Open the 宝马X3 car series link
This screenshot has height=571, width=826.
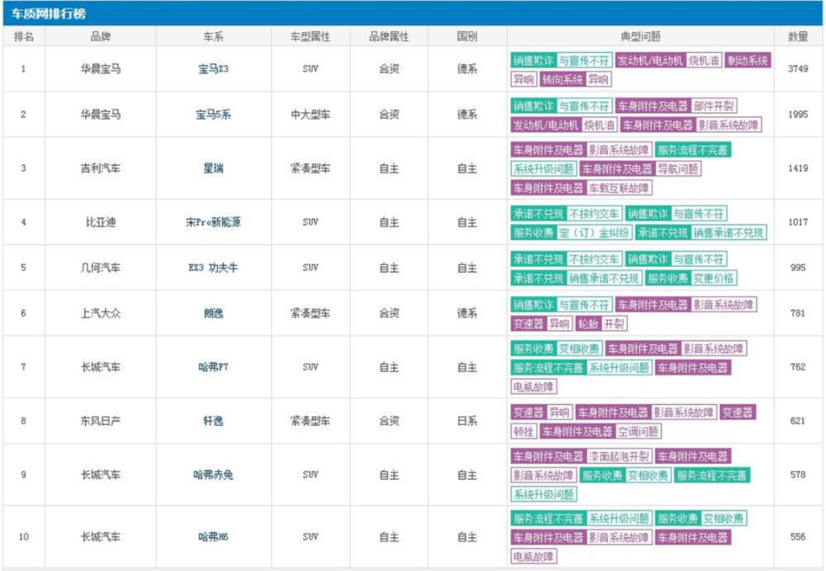click(x=213, y=69)
